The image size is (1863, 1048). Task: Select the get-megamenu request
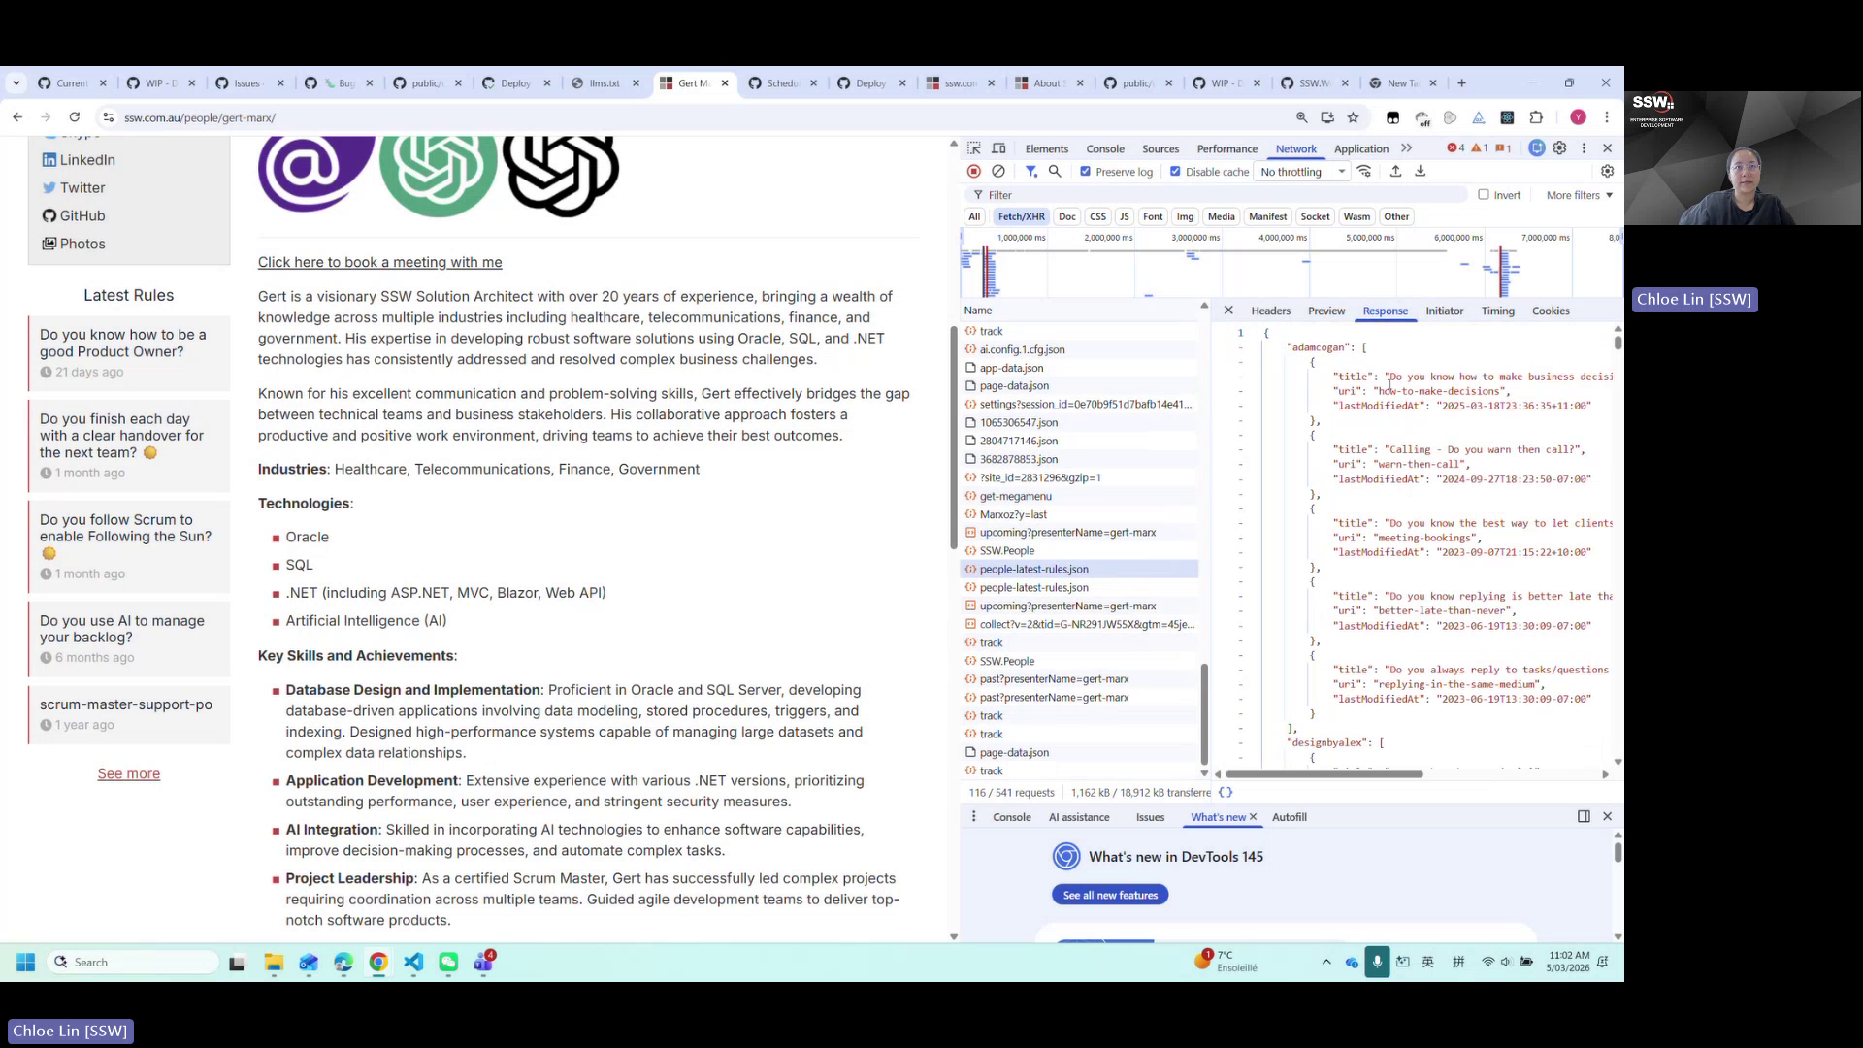[x=1079, y=496]
